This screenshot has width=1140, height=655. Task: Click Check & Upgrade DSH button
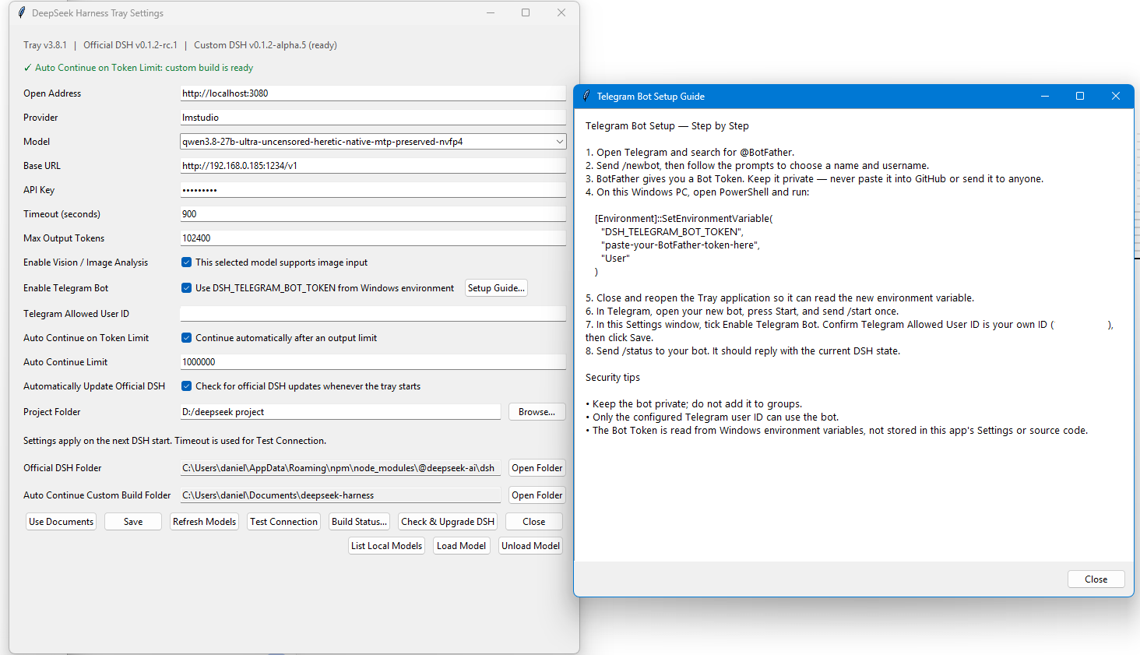448,522
